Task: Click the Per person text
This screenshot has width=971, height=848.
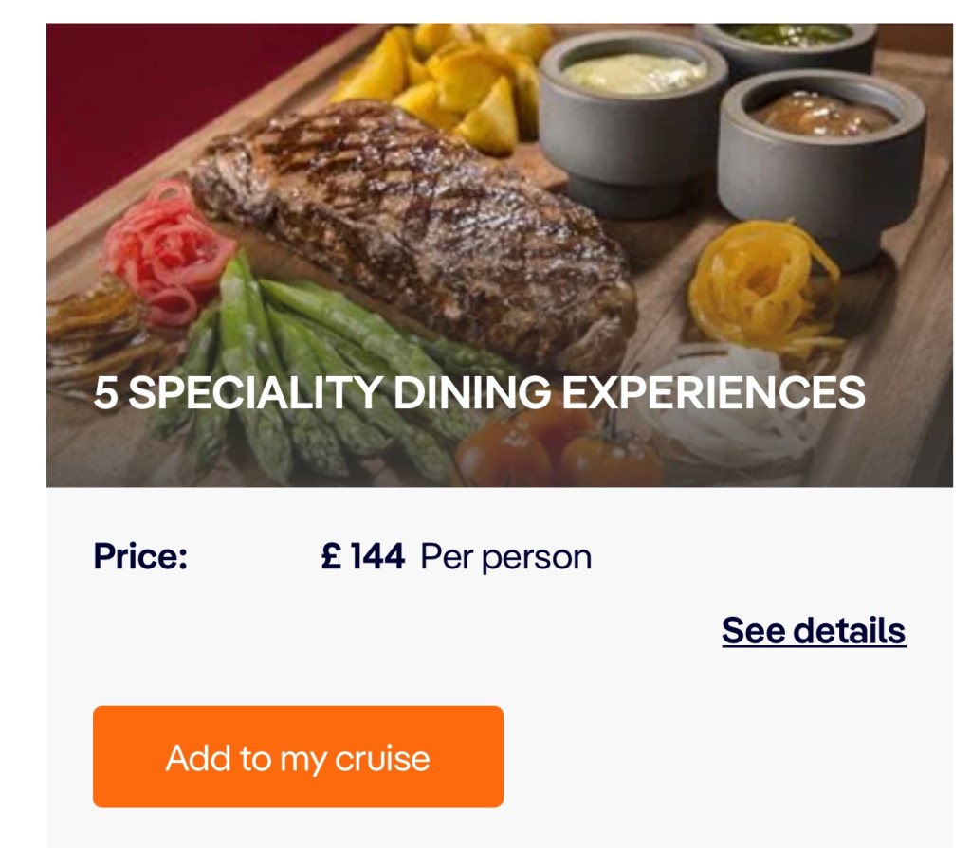Action: click(x=505, y=556)
